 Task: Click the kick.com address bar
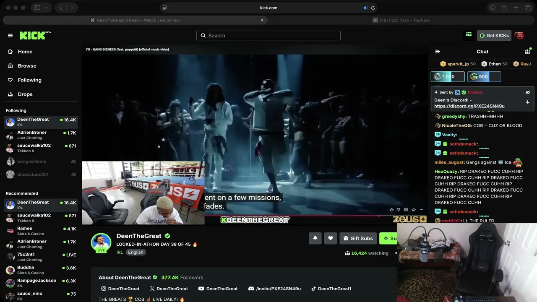click(x=268, y=8)
